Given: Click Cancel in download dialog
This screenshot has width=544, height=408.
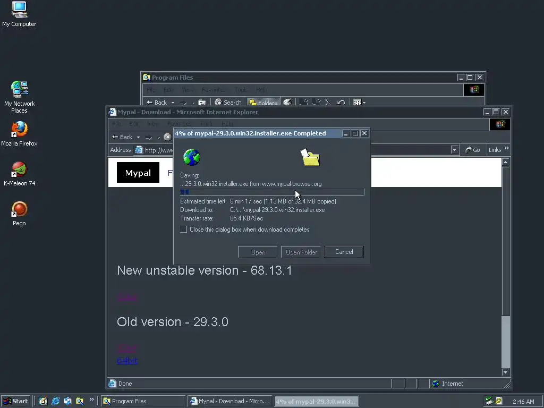Looking at the screenshot, I should (x=344, y=252).
